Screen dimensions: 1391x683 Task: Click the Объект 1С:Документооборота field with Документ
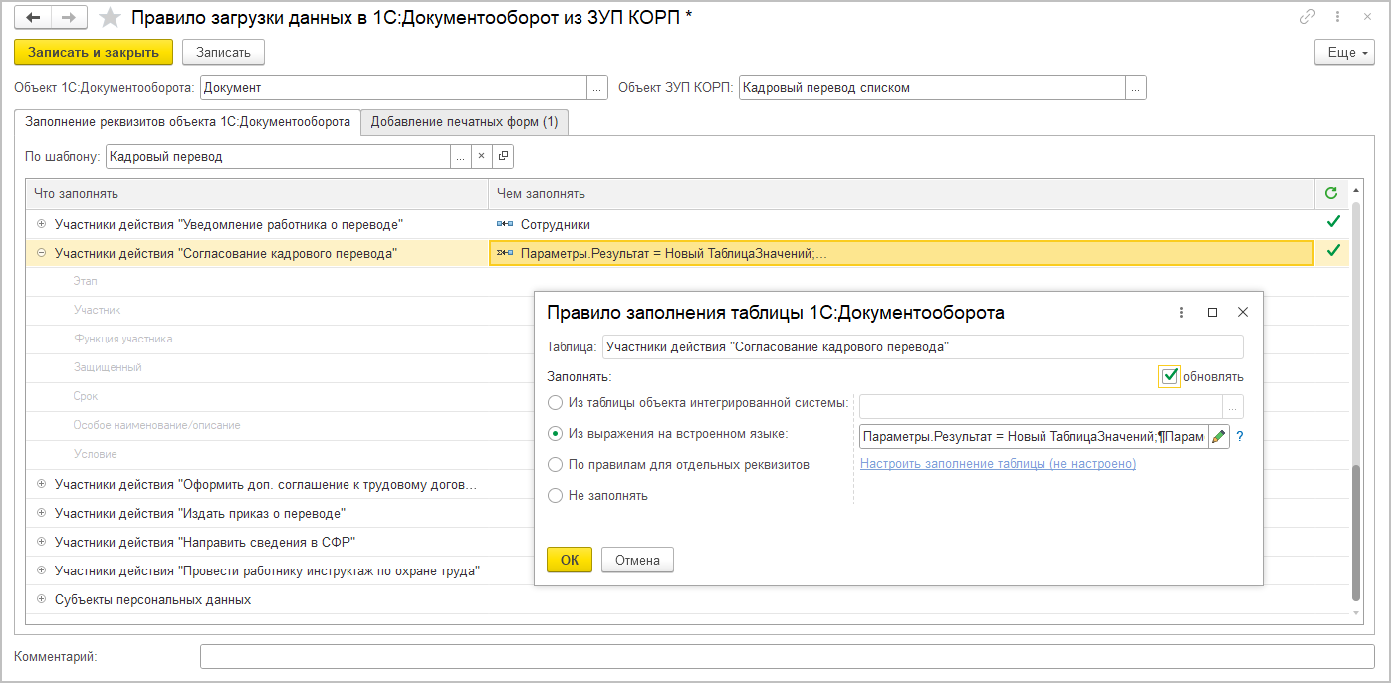tap(394, 87)
